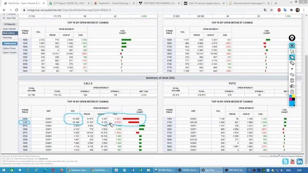Switch to the QuikStrike Open Interest tab

[24, 3]
